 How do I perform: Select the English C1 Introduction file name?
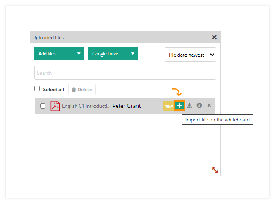coord(86,106)
